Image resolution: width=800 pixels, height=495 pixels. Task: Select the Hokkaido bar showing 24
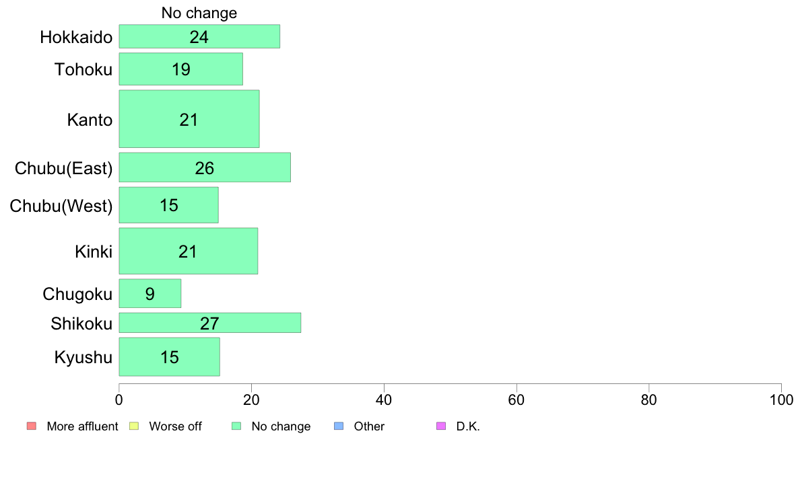tap(199, 37)
